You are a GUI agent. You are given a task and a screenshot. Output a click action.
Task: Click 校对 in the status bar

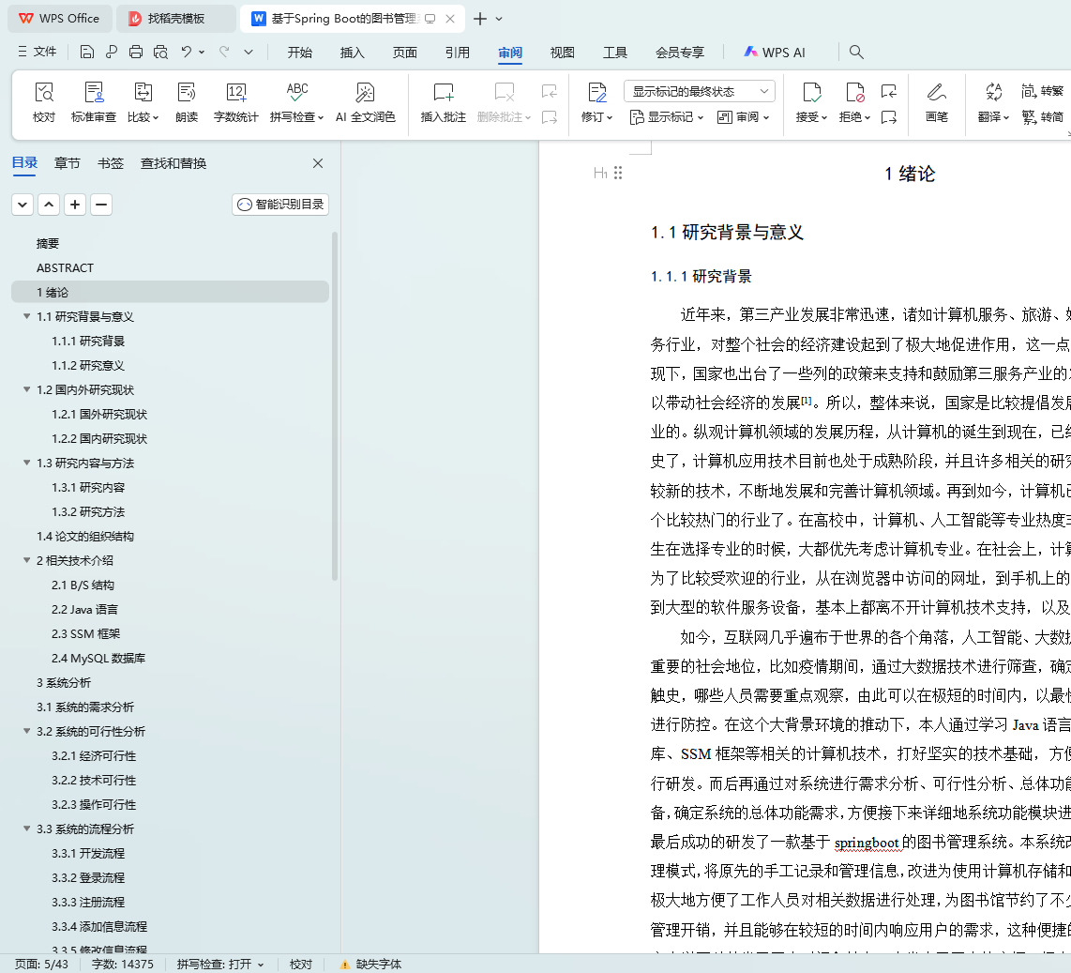click(300, 965)
